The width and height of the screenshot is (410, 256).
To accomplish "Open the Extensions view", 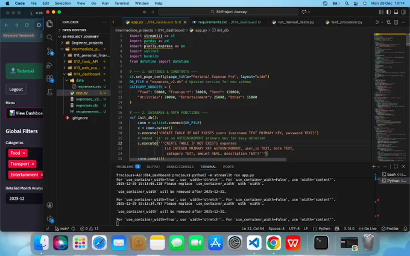I will (x=49, y=78).
